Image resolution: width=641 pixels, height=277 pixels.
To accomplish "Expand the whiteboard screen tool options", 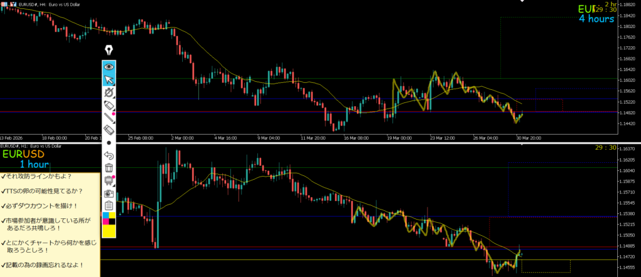I will coord(109,181).
